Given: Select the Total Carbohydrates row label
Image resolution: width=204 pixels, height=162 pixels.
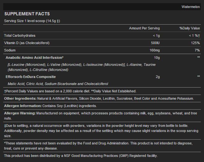Looking at the screenshot, I should coord(20,35).
